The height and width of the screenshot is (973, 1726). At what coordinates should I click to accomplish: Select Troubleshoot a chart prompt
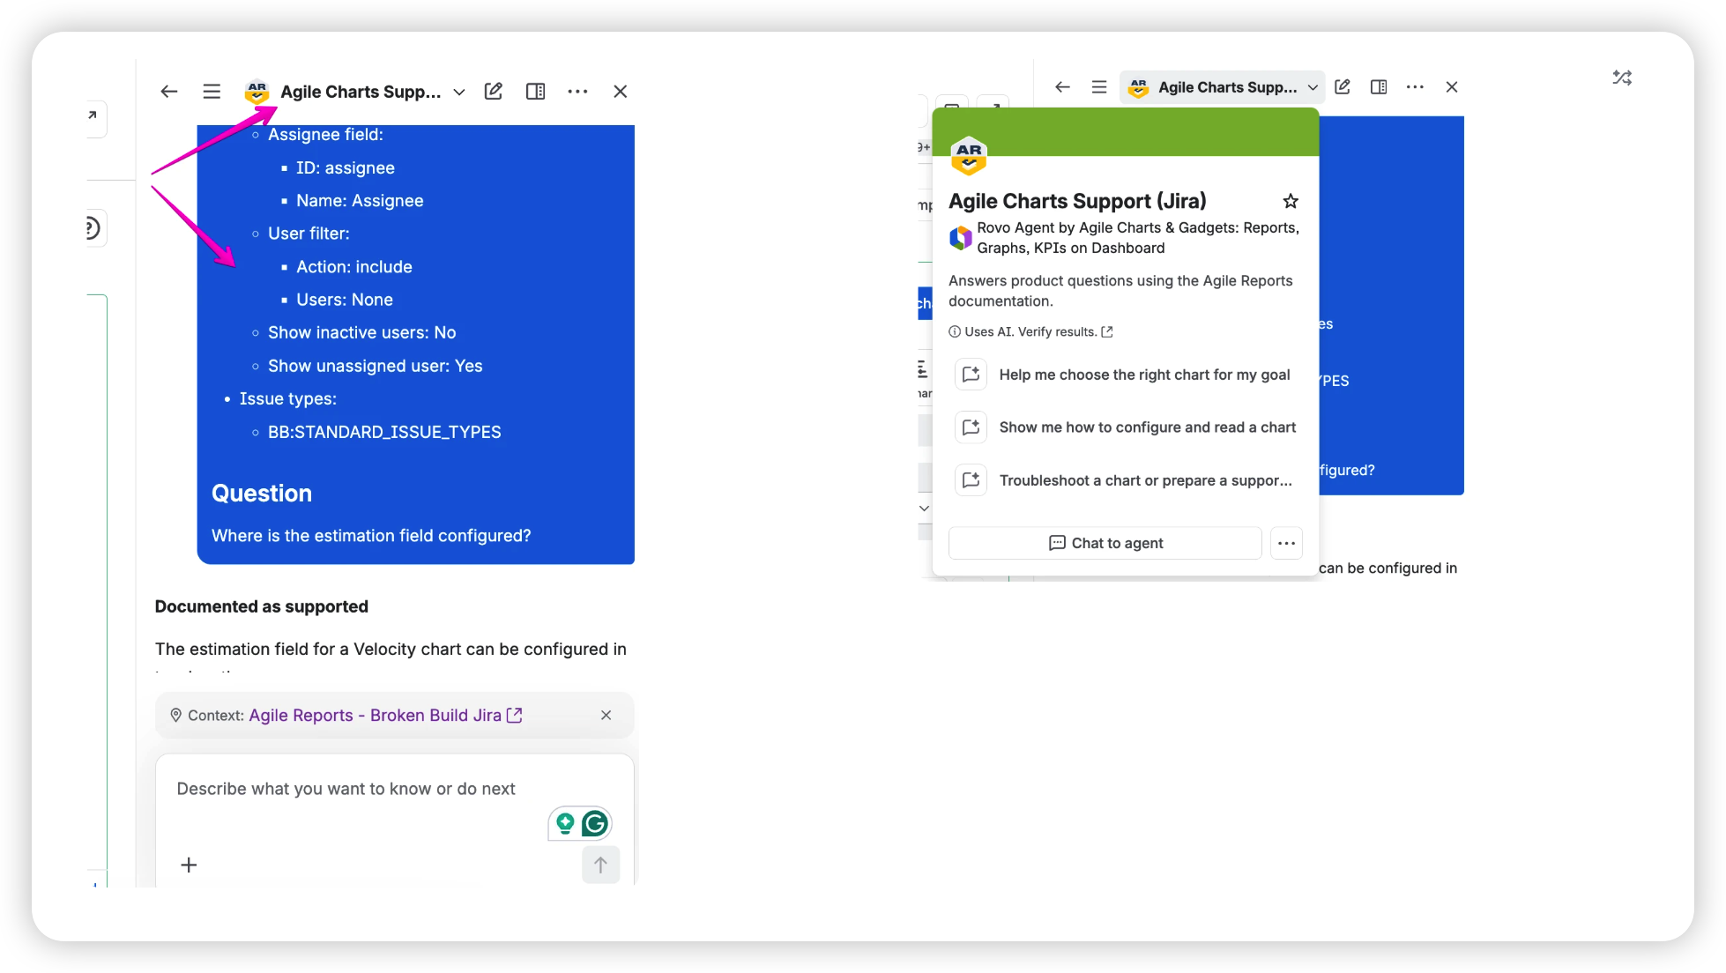pyautogui.click(x=1126, y=480)
